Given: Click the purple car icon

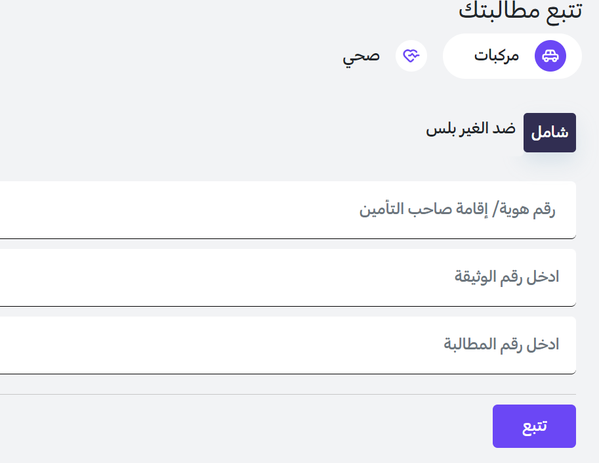Looking at the screenshot, I should tap(550, 56).
